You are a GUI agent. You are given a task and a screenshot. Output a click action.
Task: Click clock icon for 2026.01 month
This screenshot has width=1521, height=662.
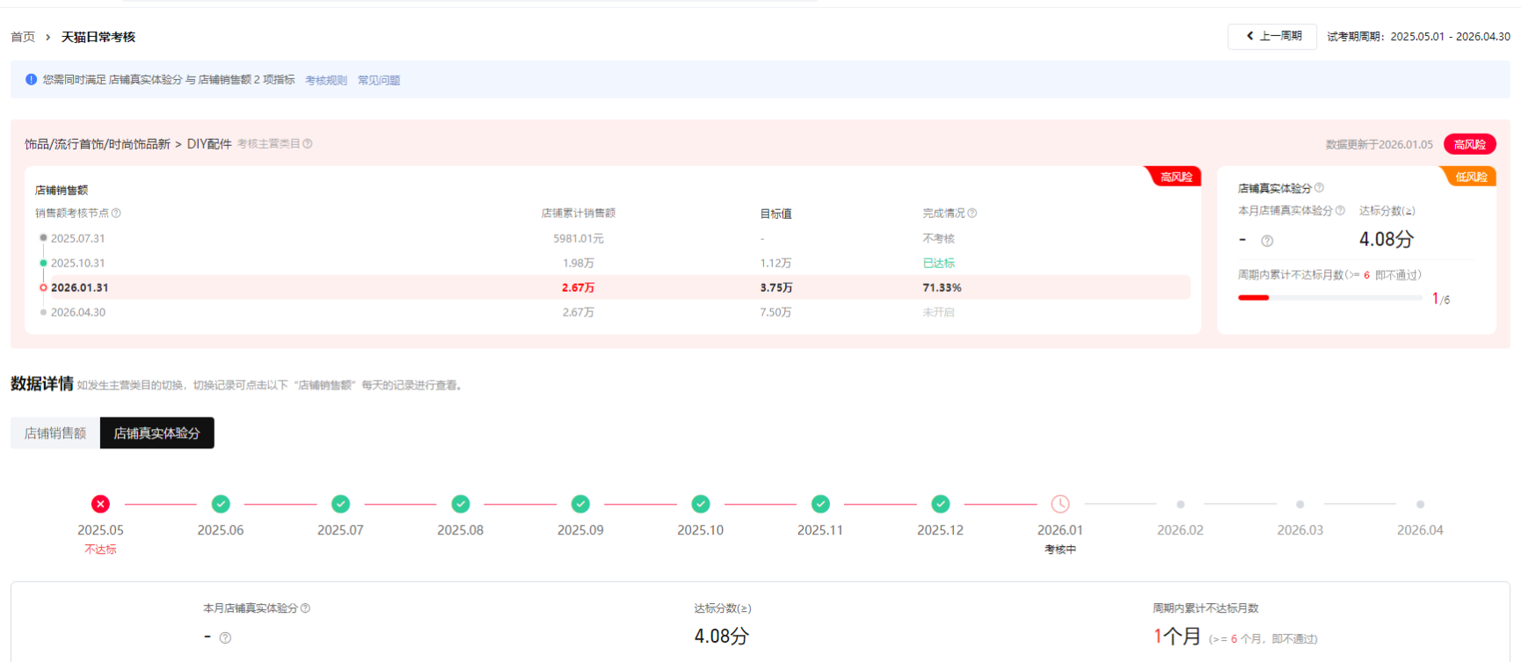pyautogui.click(x=1060, y=504)
